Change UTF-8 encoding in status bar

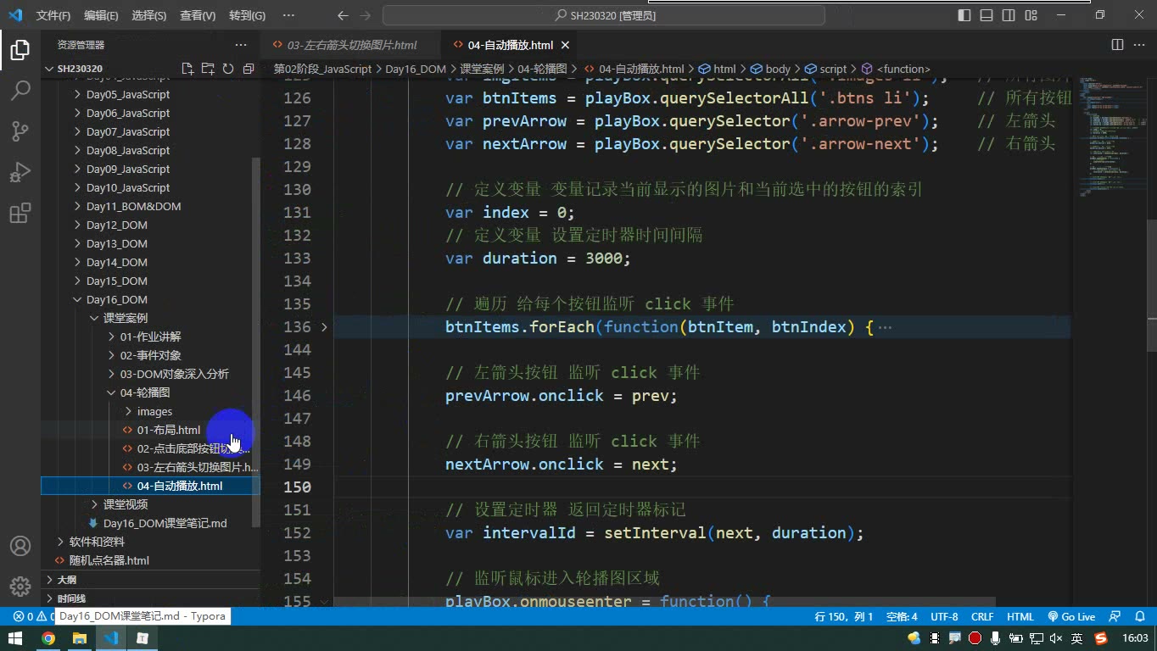944,617
